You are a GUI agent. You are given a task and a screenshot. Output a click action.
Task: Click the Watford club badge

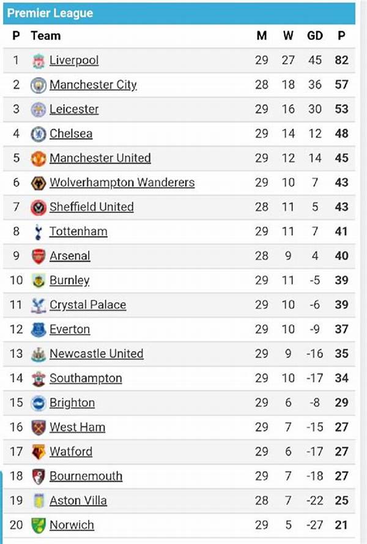pyautogui.click(x=38, y=452)
